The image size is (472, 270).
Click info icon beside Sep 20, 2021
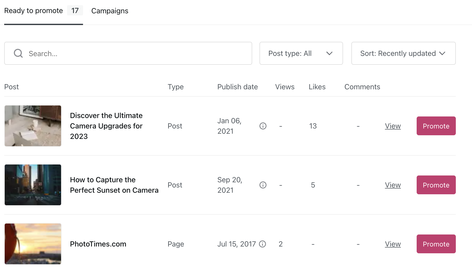[x=263, y=185]
